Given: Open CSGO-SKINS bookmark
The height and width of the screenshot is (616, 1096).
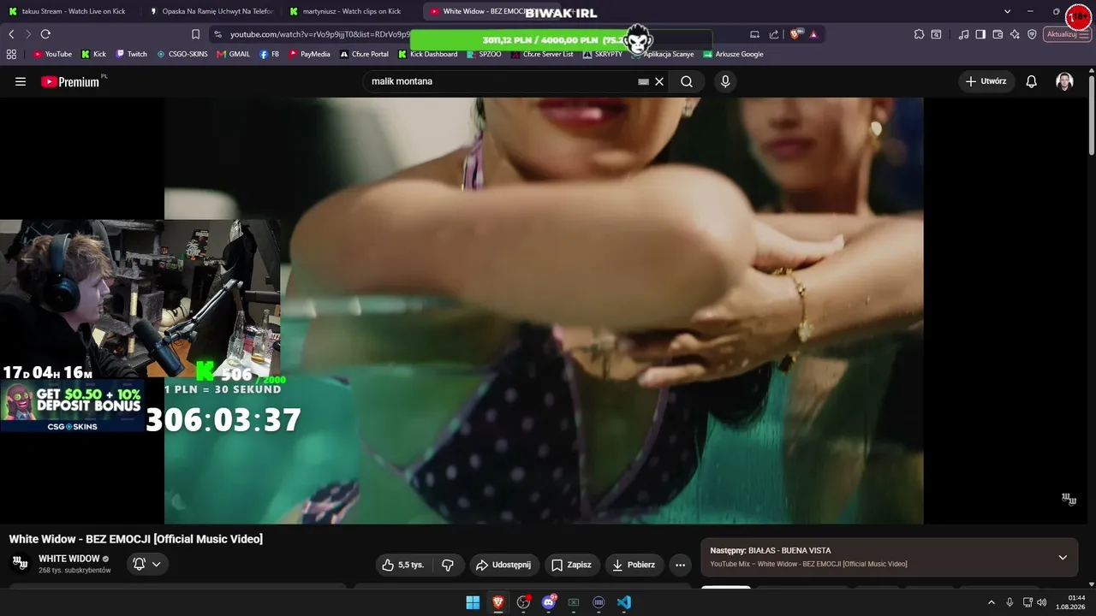Looking at the screenshot, I should pos(182,54).
